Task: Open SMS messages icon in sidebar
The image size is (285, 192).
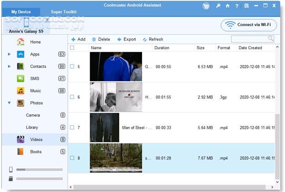Action: [x=20, y=79]
